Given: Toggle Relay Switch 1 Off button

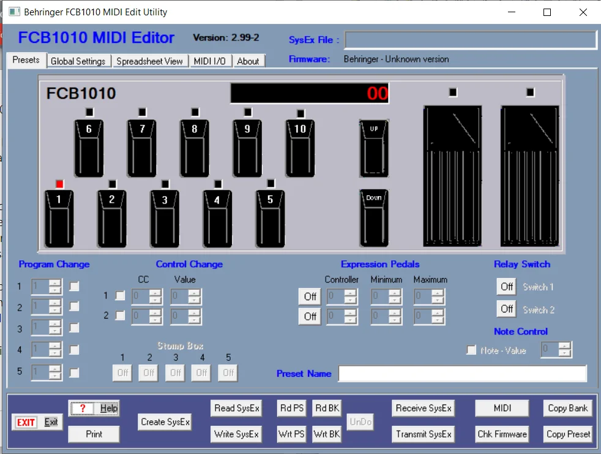Looking at the screenshot, I should (507, 287).
